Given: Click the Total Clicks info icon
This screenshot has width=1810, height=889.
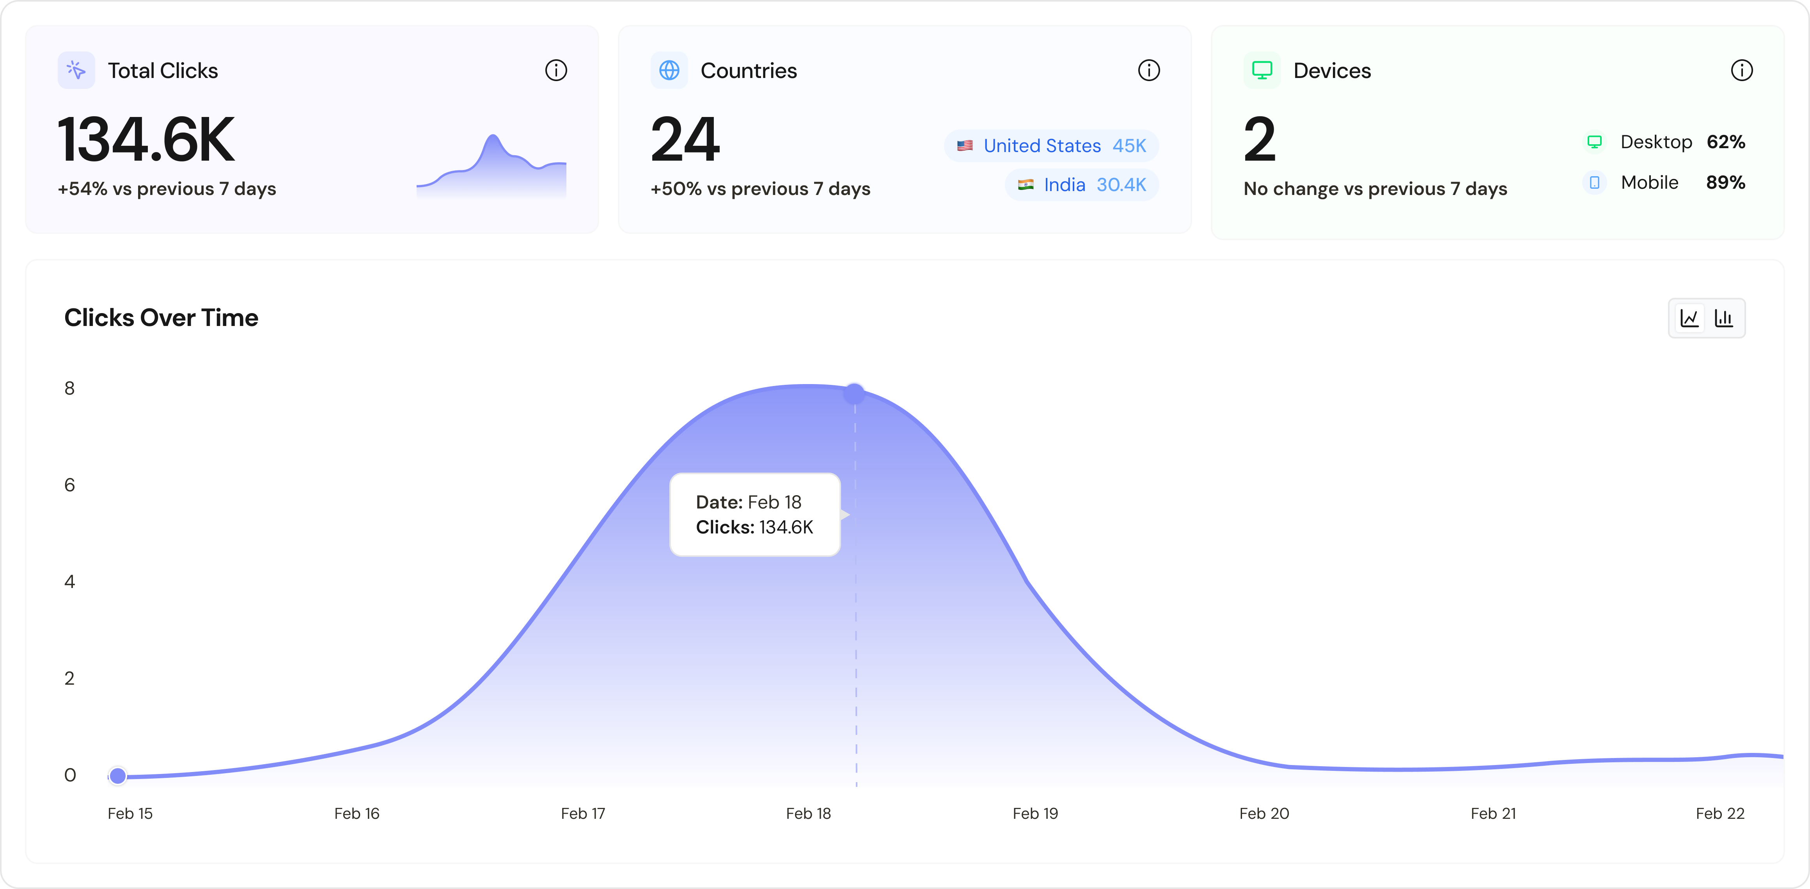Looking at the screenshot, I should click(556, 70).
